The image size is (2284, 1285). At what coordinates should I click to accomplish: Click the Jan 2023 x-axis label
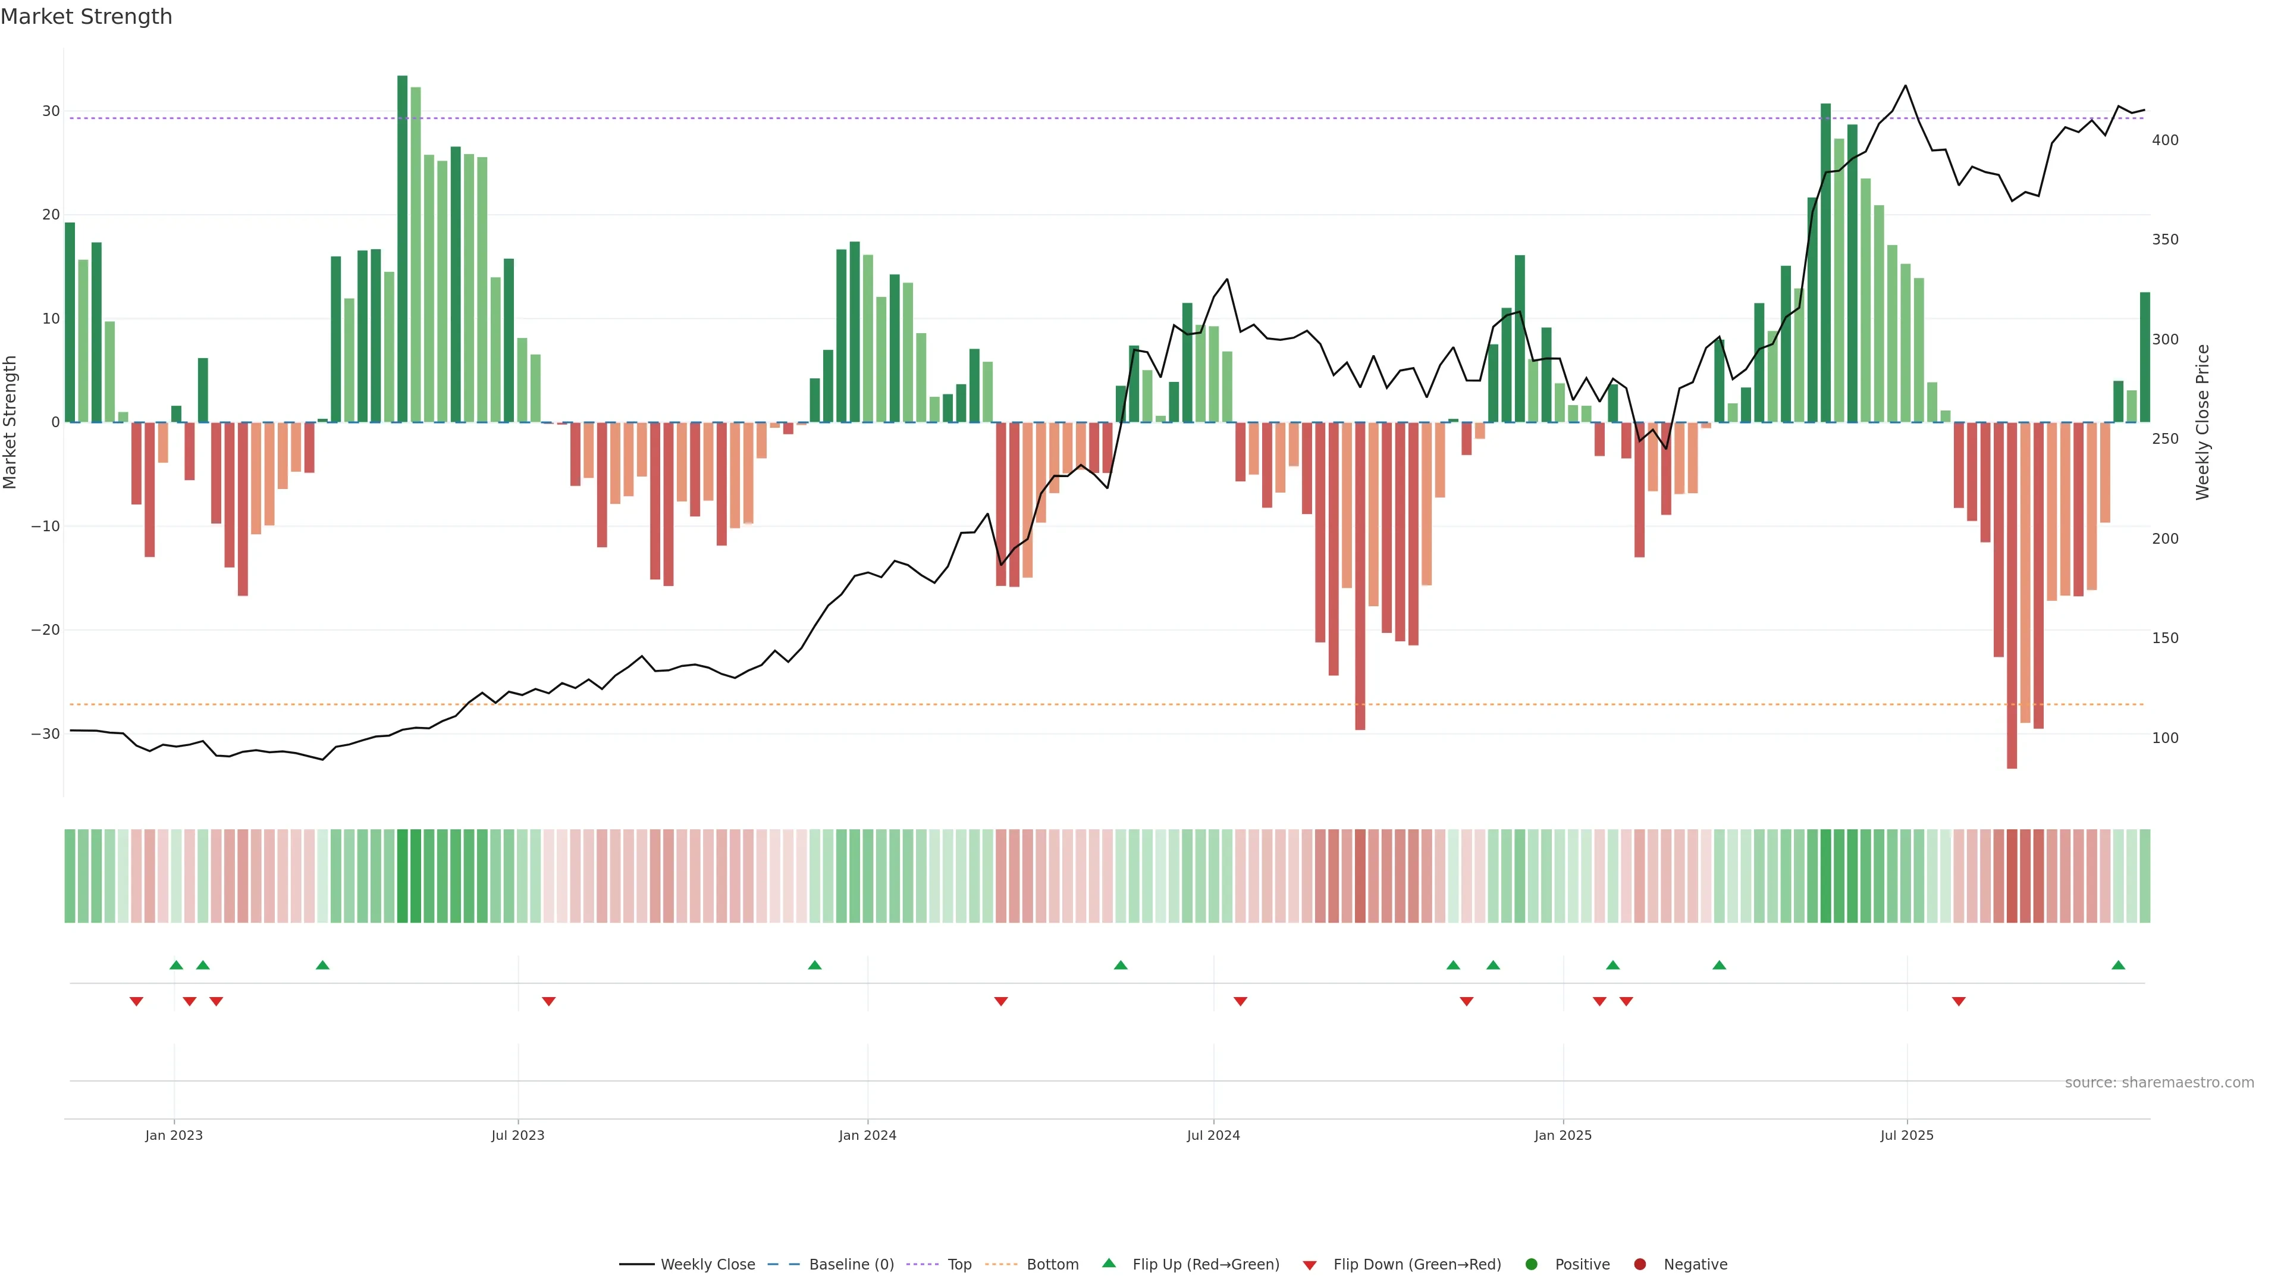click(x=174, y=1135)
